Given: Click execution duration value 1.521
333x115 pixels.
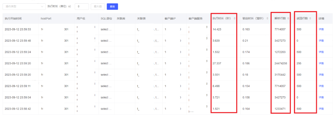Looking at the screenshot, I should tap(216, 109).
